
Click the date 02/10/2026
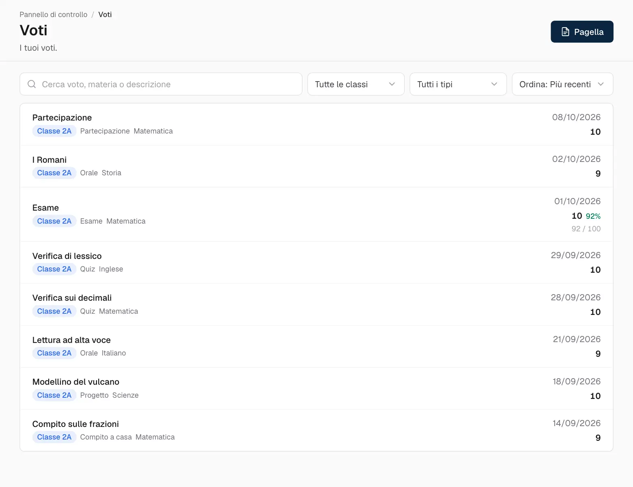[x=576, y=159]
